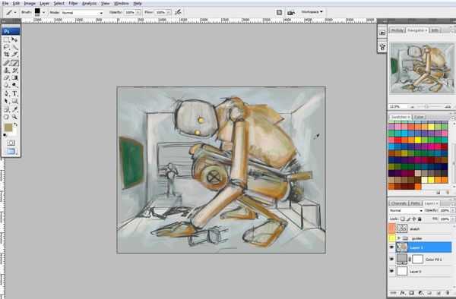456x299 pixels.
Task: Select the Gradient tool
Action: (14, 78)
